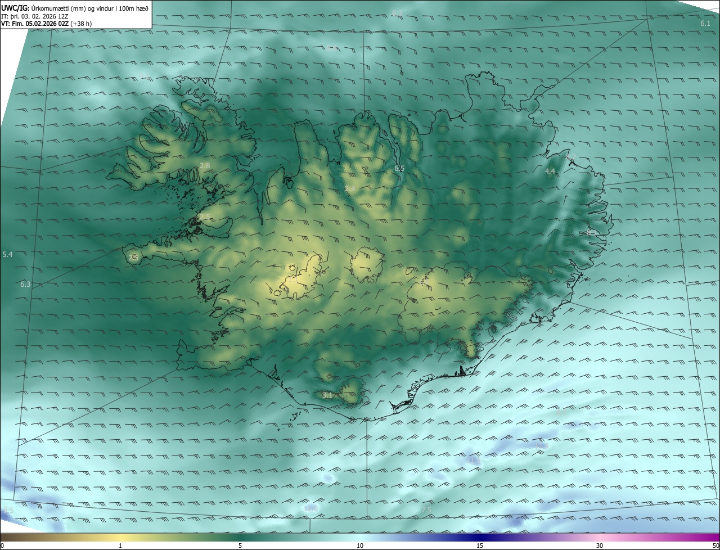Click the valid time "VT: Fim. 05.02.2026 02Z (+38 h)"
Screen dimensions: 720x550
point(47,24)
